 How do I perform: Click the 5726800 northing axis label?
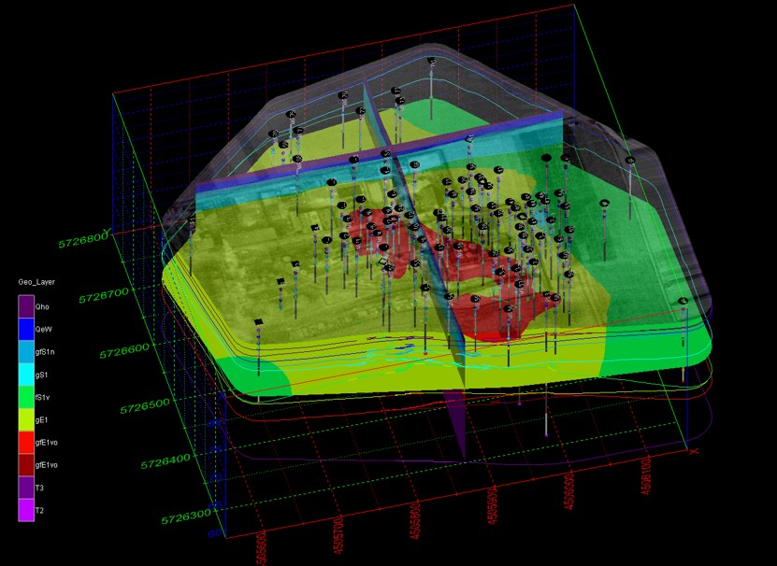[x=83, y=241]
